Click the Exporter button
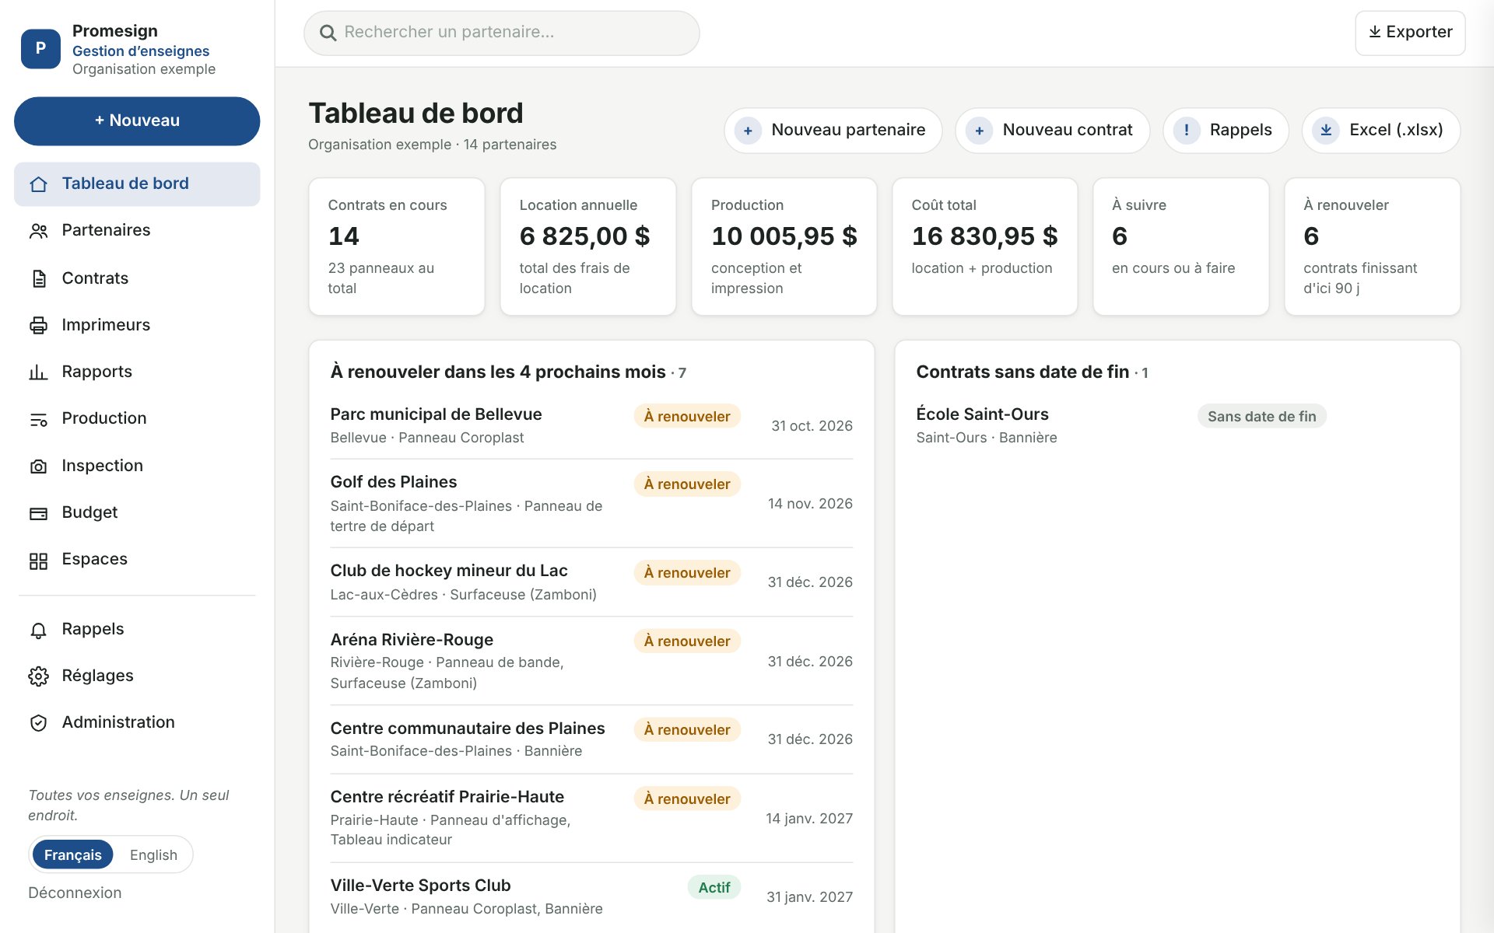Image resolution: width=1494 pixels, height=933 pixels. pos(1410,33)
